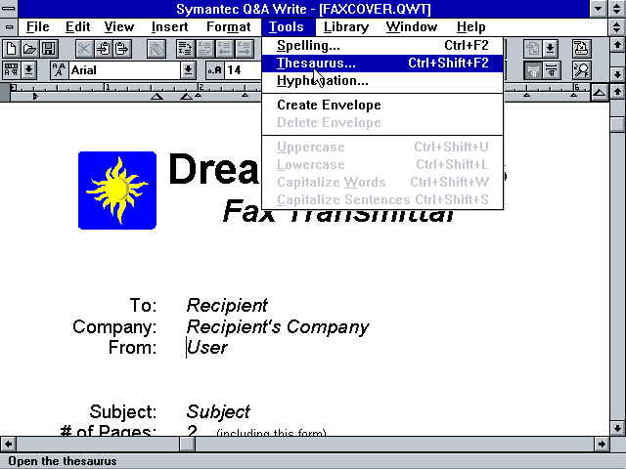Click the From: label
The image size is (626, 469).
133,348
